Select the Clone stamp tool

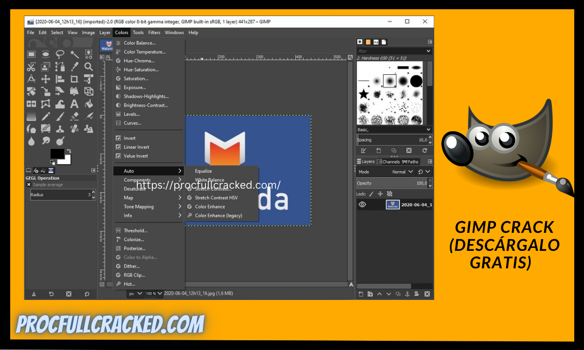point(60,129)
